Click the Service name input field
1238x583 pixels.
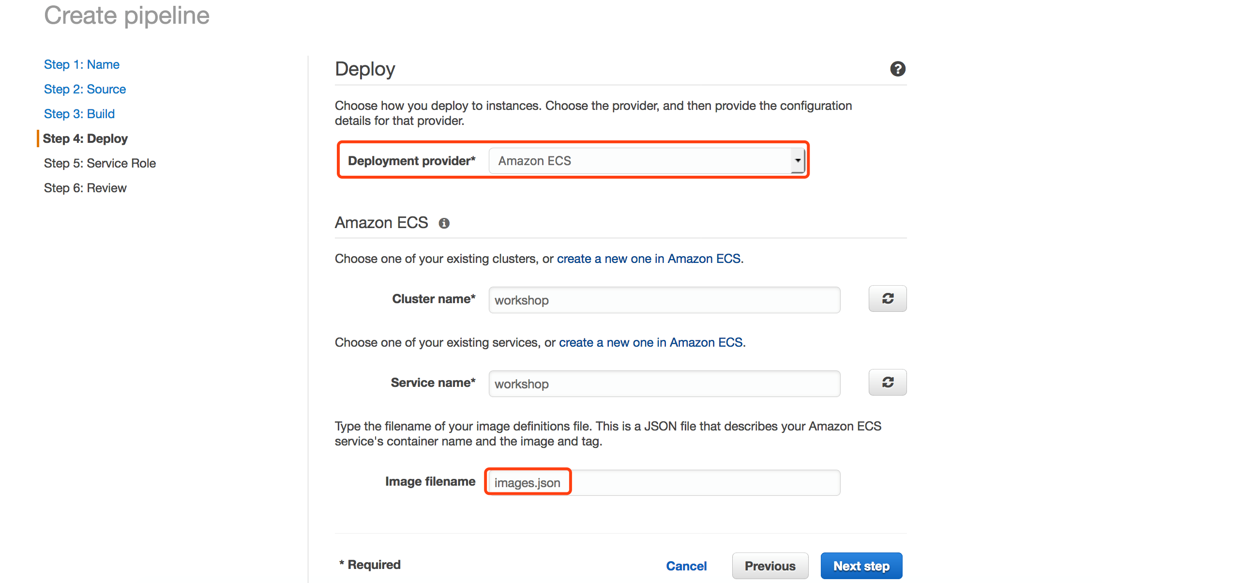pyautogui.click(x=664, y=384)
